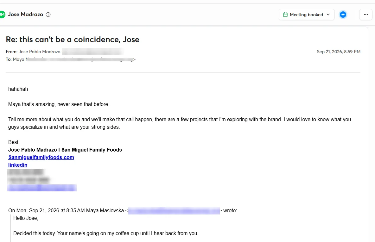Open the linkedin link in signature
375x242 pixels.
(18, 165)
